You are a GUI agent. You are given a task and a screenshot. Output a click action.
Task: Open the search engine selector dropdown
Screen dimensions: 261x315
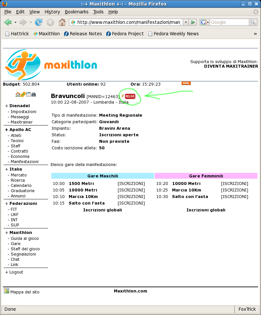(205, 22)
